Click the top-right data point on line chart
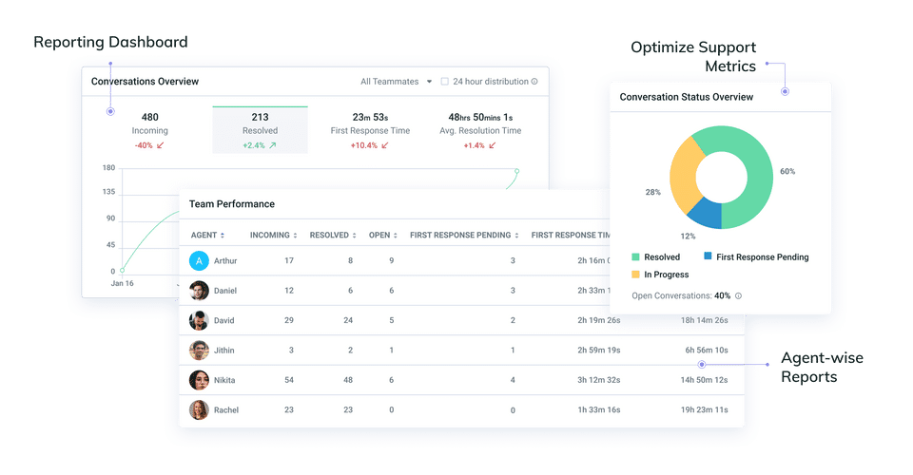The image size is (913, 475). pyautogui.click(x=516, y=172)
